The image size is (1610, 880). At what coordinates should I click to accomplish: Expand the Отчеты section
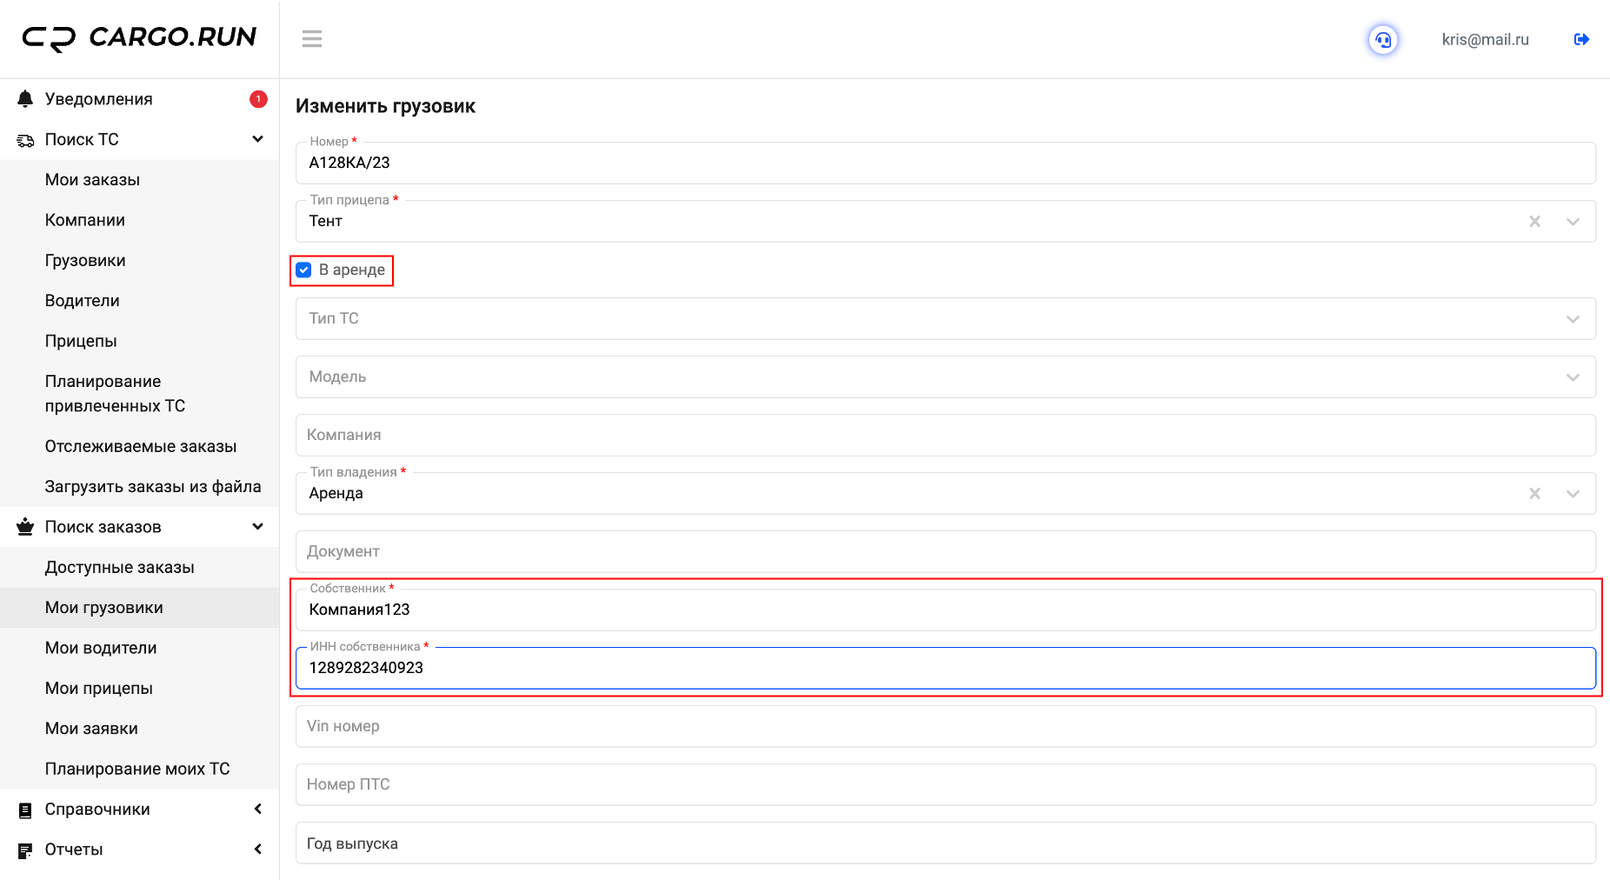(257, 850)
